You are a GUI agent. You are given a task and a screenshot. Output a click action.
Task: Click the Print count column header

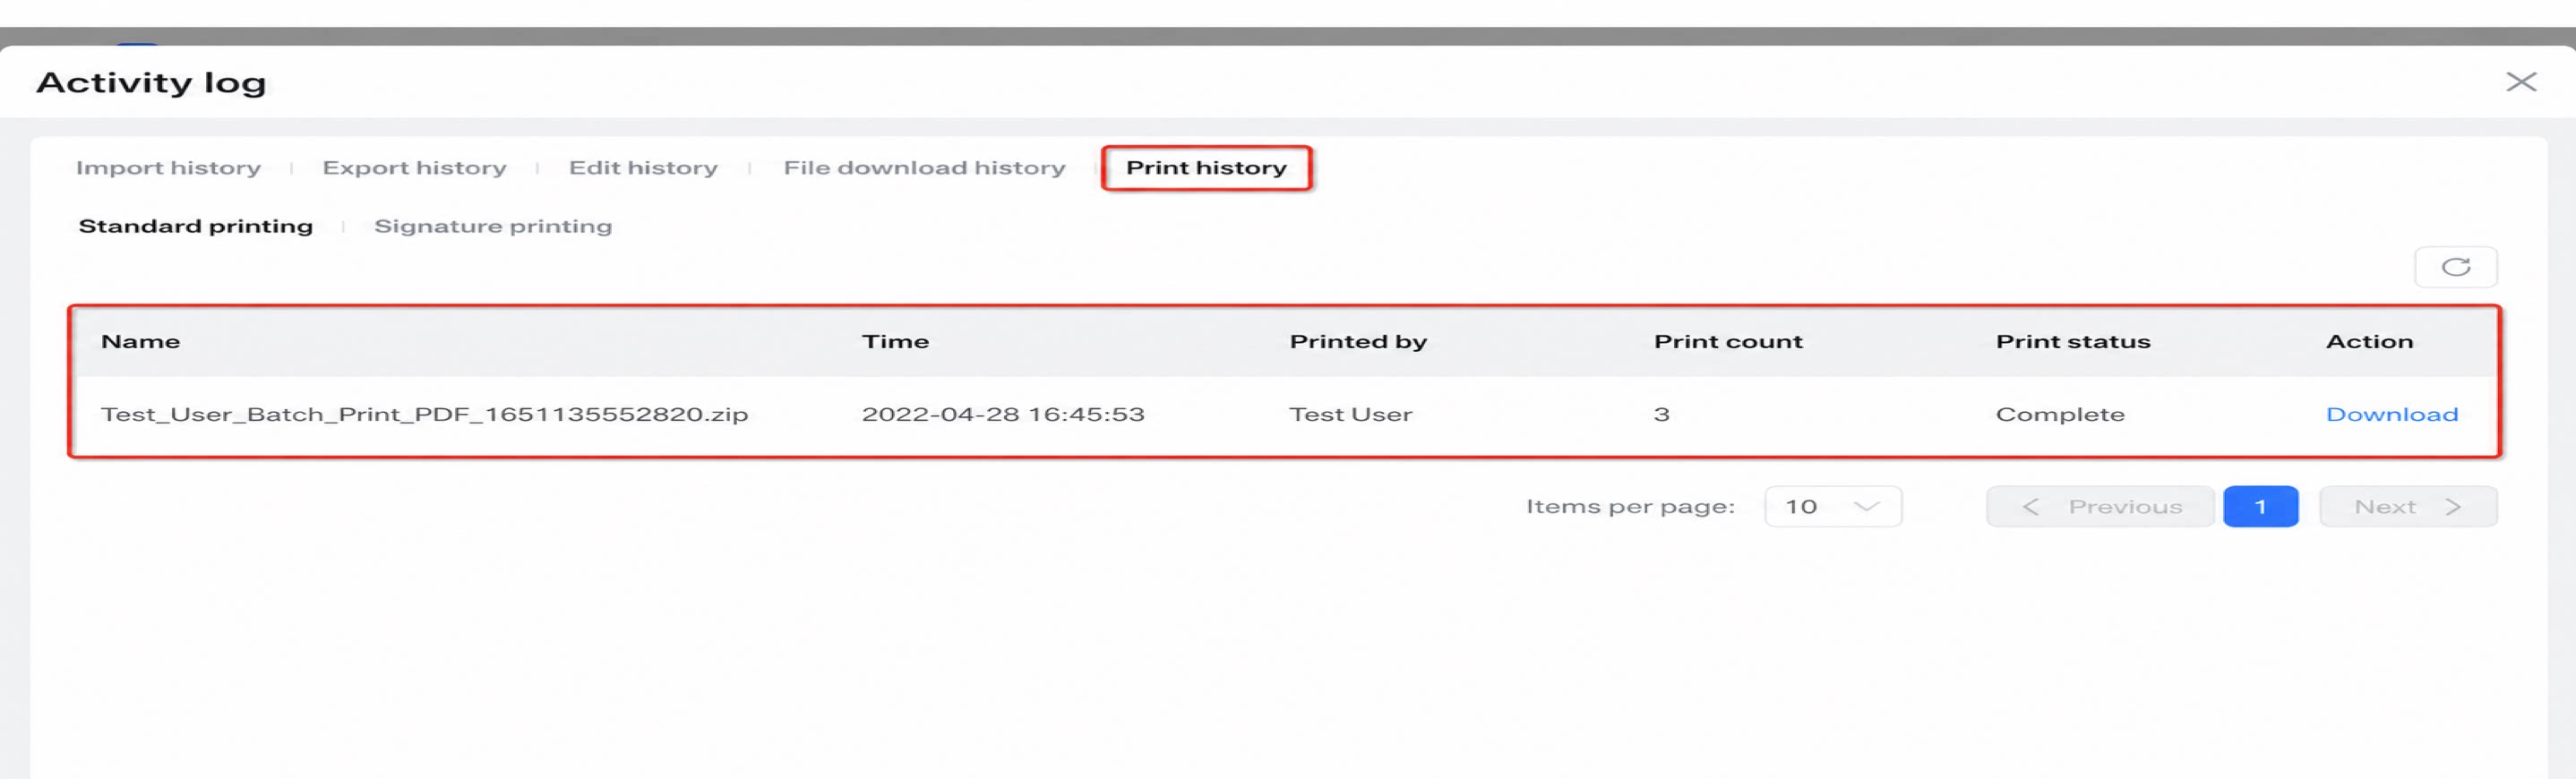click(x=1728, y=342)
